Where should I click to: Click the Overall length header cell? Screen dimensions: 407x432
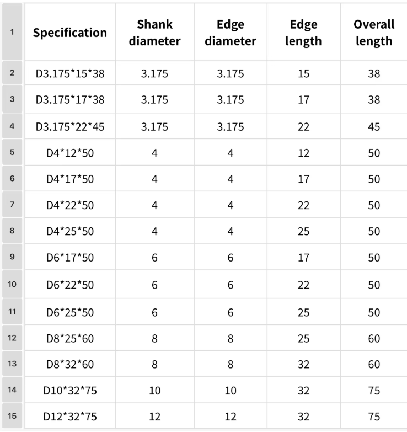374,33
